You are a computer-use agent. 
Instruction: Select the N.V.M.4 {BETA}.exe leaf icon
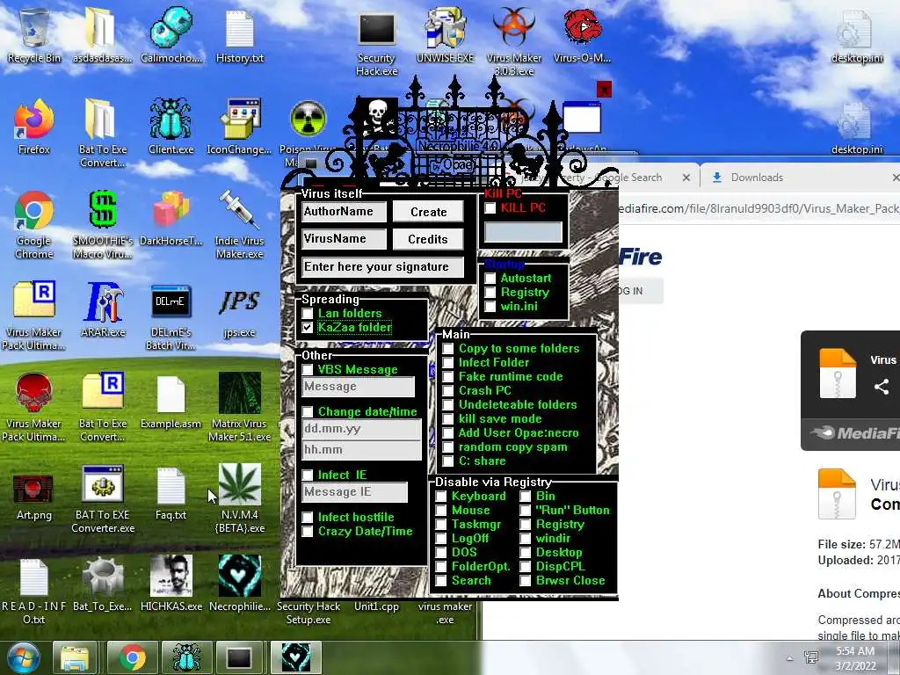(x=239, y=498)
